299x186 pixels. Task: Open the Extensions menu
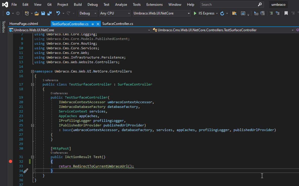pos(154,4)
